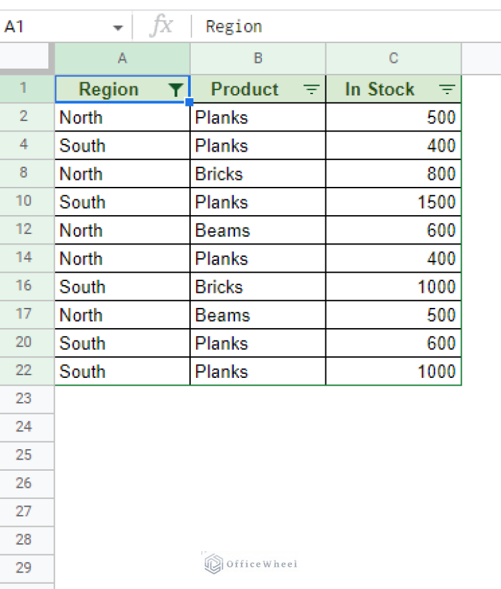Click the fx formula icon
This screenshot has width=501, height=589.
click(x=161, y=26)
